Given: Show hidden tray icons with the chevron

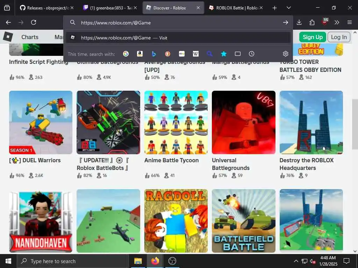Looking at the screenshot, I should pyautogui.click(x=296, y=261).
